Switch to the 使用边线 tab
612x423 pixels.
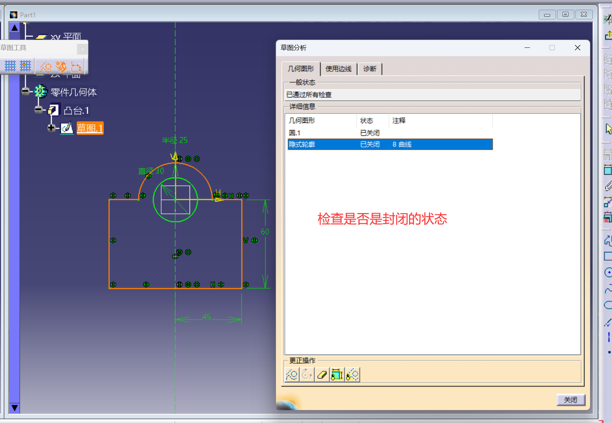coord(339,69)
